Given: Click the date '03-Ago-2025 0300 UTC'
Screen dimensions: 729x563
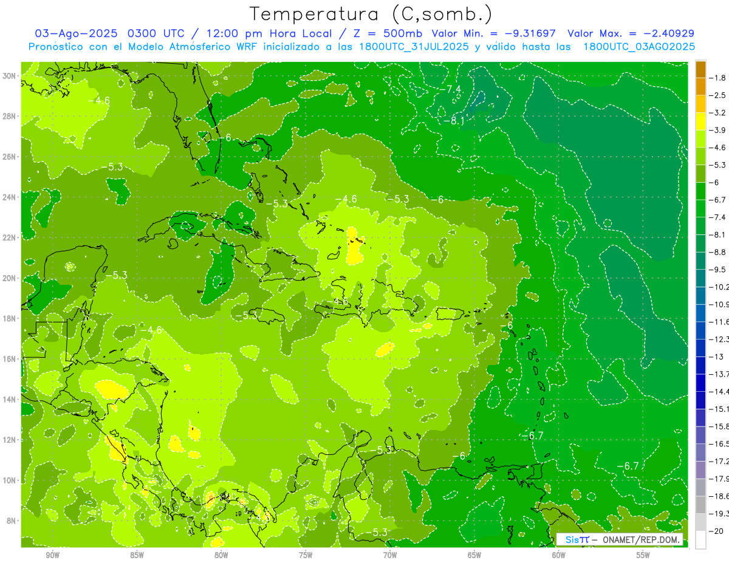Looking at the screenshot, I should (x=109, y=33).
